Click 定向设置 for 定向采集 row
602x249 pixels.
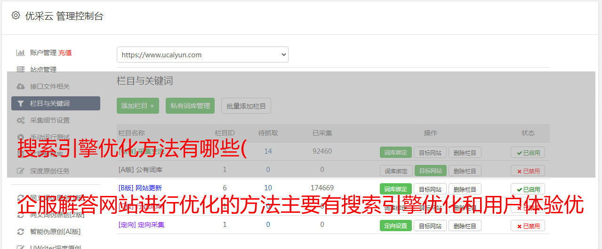pos(396,226)
